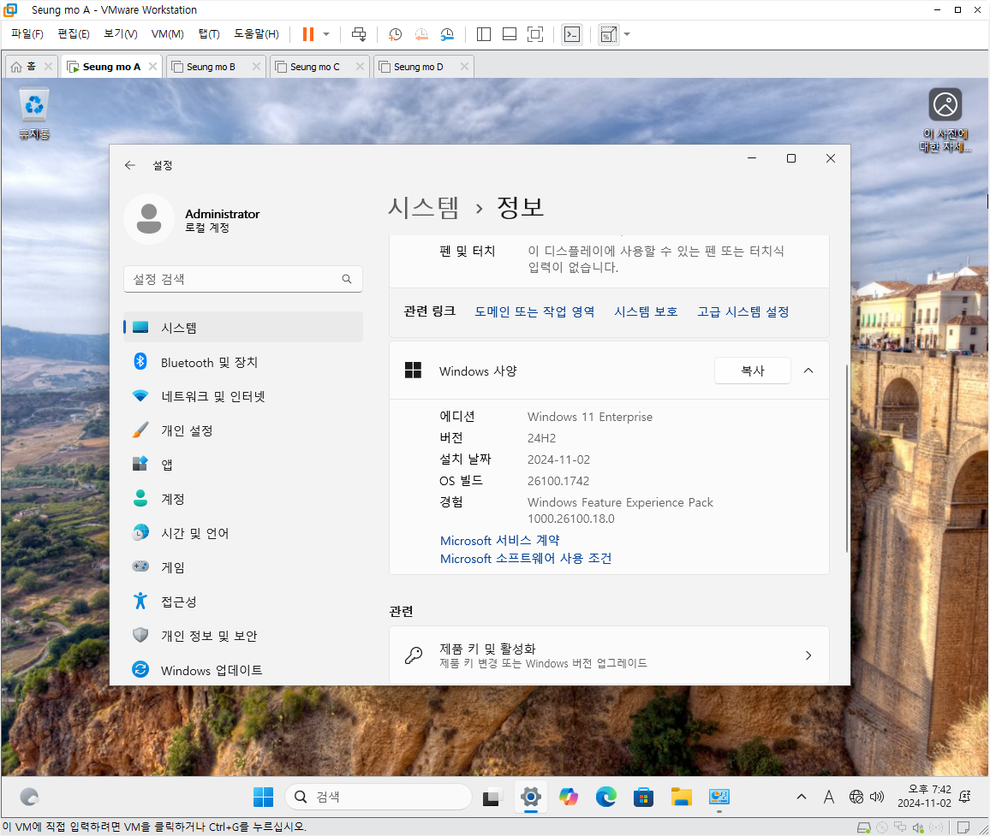Open 시간 및 언어 settings
990x836 pixels.
[x=243, y=533]
